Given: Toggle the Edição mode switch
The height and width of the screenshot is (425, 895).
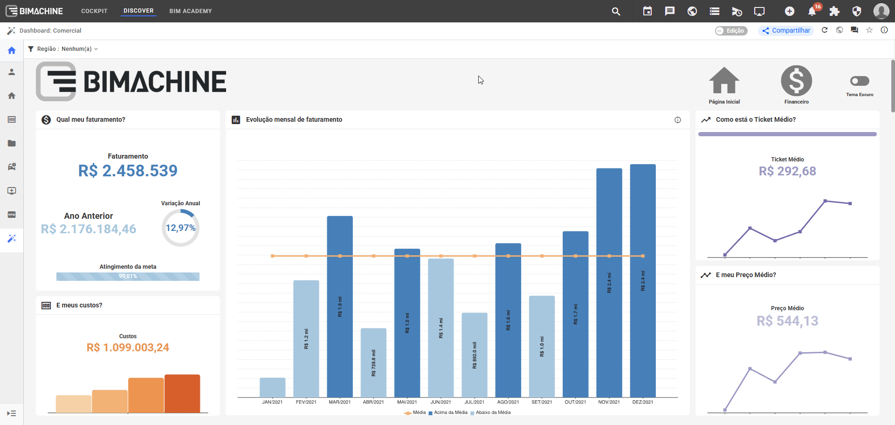Looking at the screenshot, I should coord(731,31).
